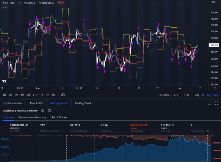The image size is (221, 162).
Task: Open the Overview tab
Action: pos(8,117)
